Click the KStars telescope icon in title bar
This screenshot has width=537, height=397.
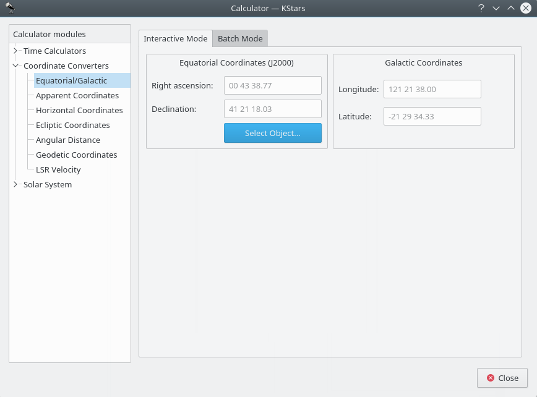click(x=10, y=8)
